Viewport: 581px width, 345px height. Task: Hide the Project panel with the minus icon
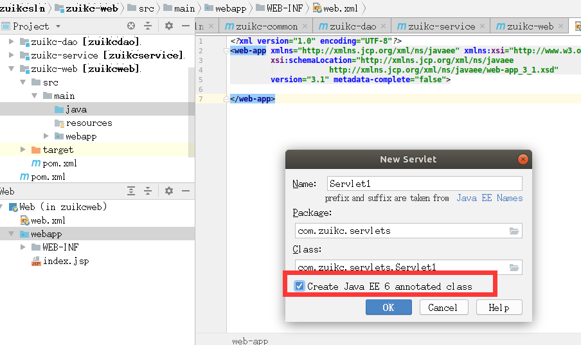tap(186, 26)
